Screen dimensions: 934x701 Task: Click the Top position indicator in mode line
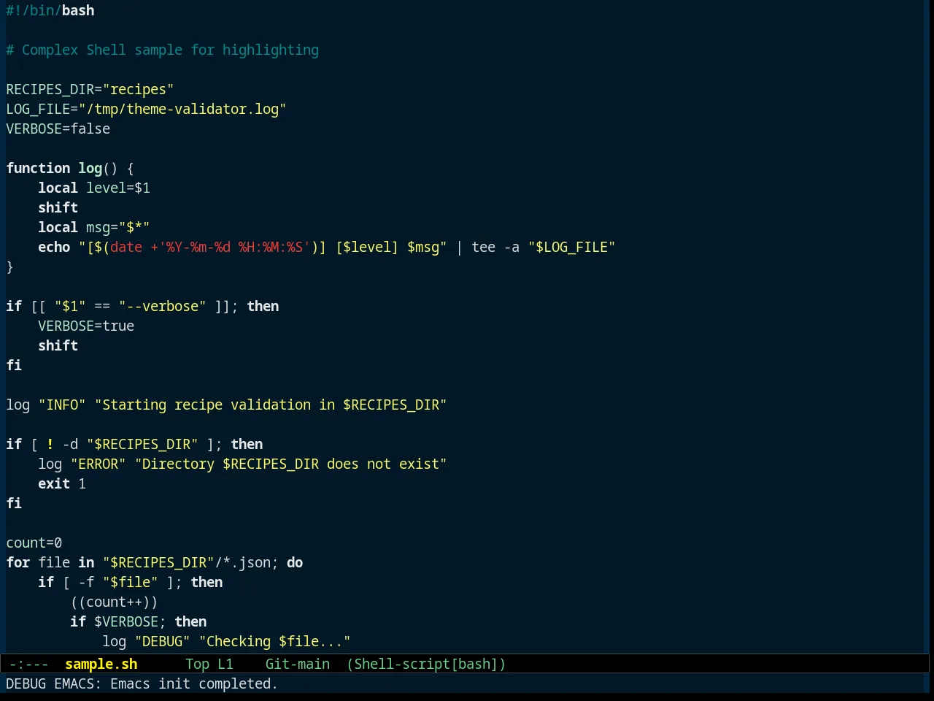point(197,664)
